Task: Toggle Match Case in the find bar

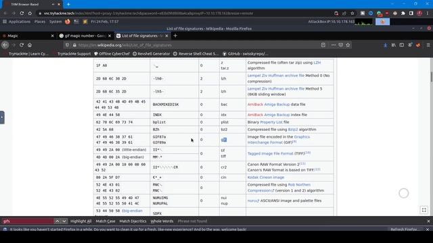Action: pos(106,221)
